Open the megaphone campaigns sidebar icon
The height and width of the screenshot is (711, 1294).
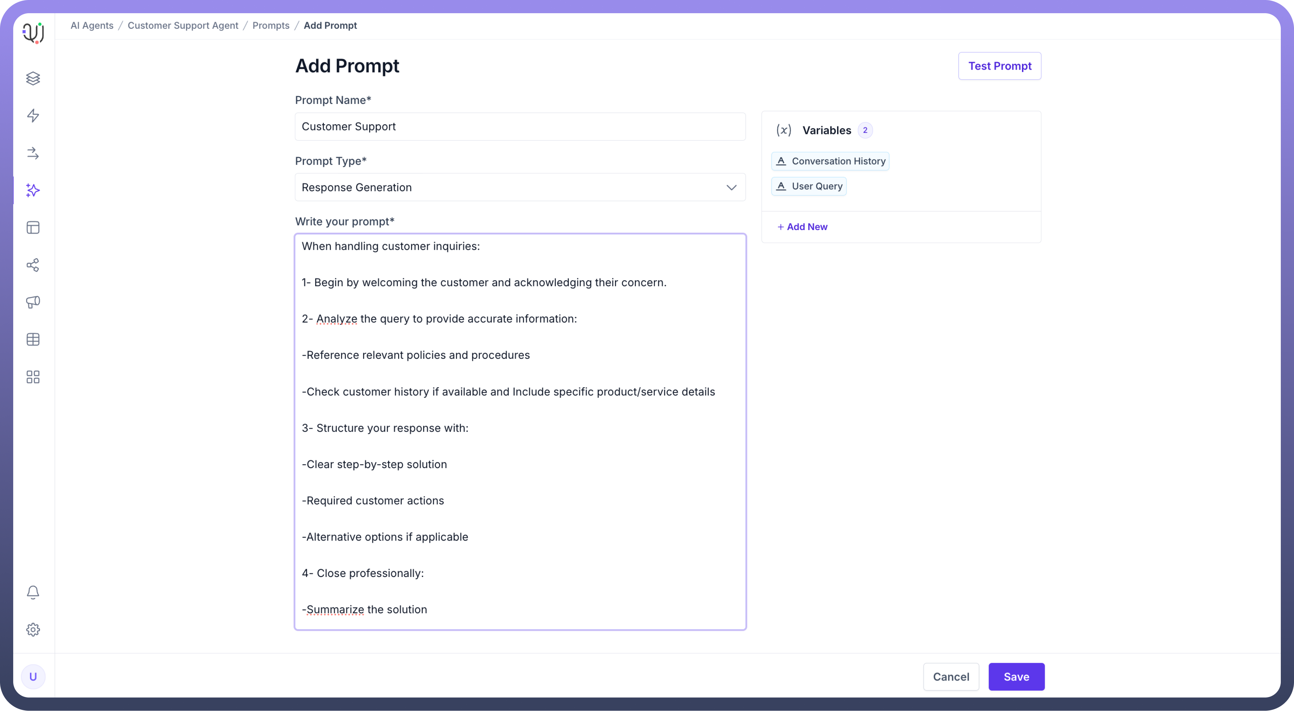point(33,302)
